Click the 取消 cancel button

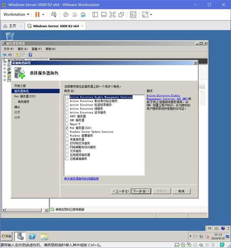pyautogui.click(x=181, y=191)
